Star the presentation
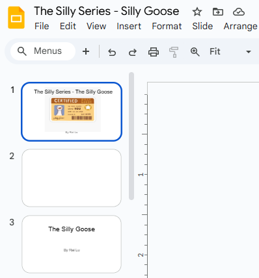Screen dimensions: 259x278 197,12
